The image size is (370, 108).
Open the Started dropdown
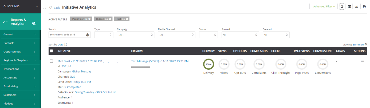pos(240,35)
